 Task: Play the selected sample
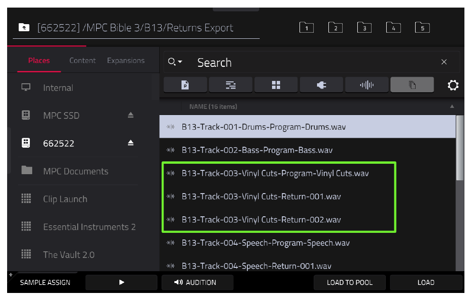point(121,283)
